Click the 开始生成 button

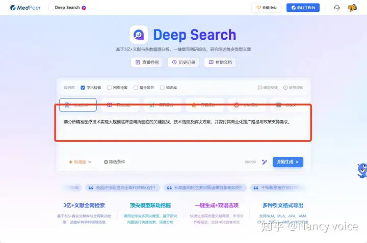click(x=288, y=162)
